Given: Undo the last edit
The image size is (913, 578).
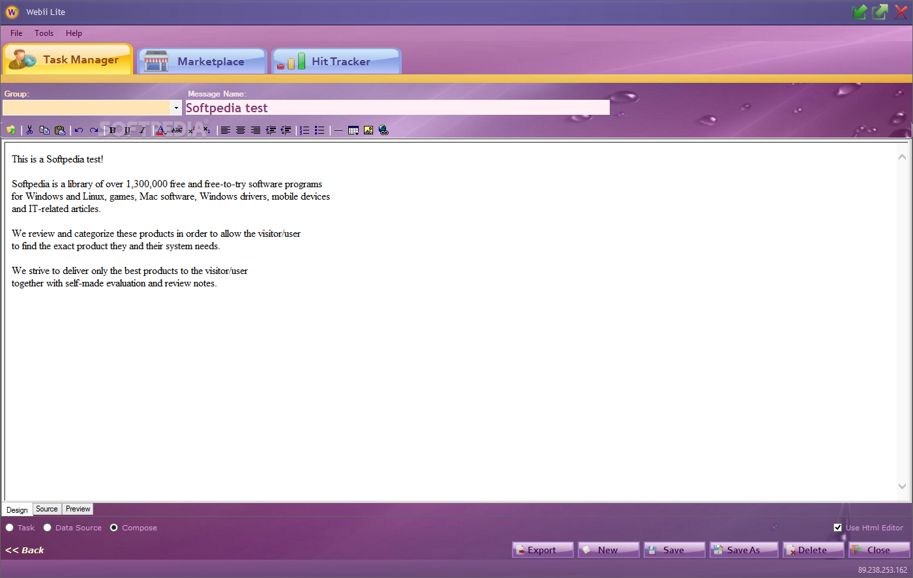Looking at the screenshot, I should pyautogui.click(x=79, y=130).
